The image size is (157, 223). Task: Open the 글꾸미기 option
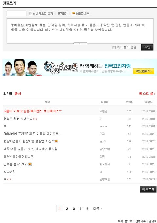tap(62, 14)
